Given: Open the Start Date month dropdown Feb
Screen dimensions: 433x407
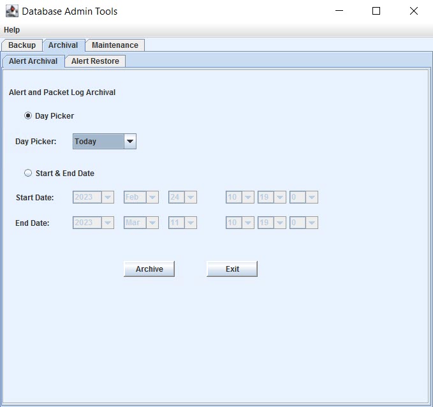Looking at the screenshot, I should 141,197.
